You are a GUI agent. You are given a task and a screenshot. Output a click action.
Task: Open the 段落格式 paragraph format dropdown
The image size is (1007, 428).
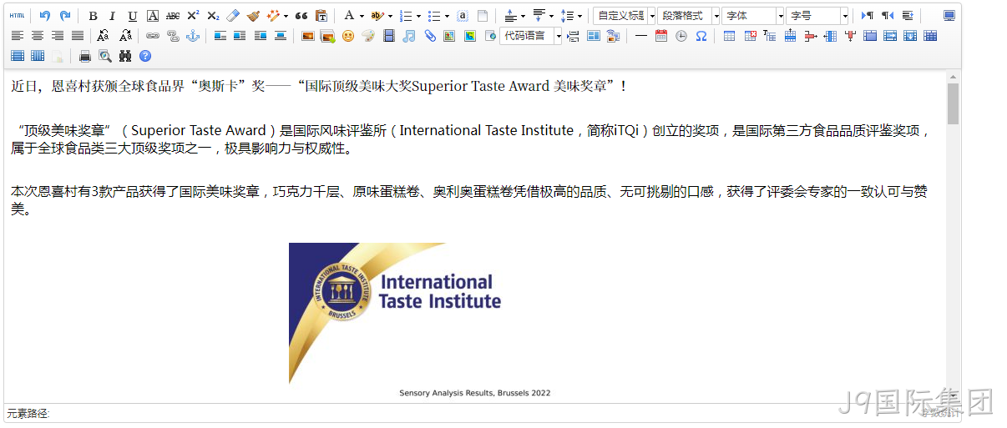(688, 16)
